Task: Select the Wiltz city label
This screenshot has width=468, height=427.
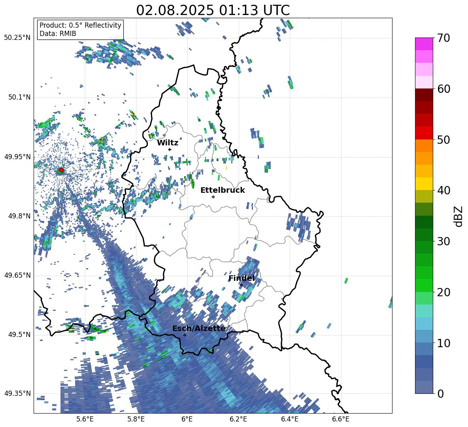Action: pos(168,143)
